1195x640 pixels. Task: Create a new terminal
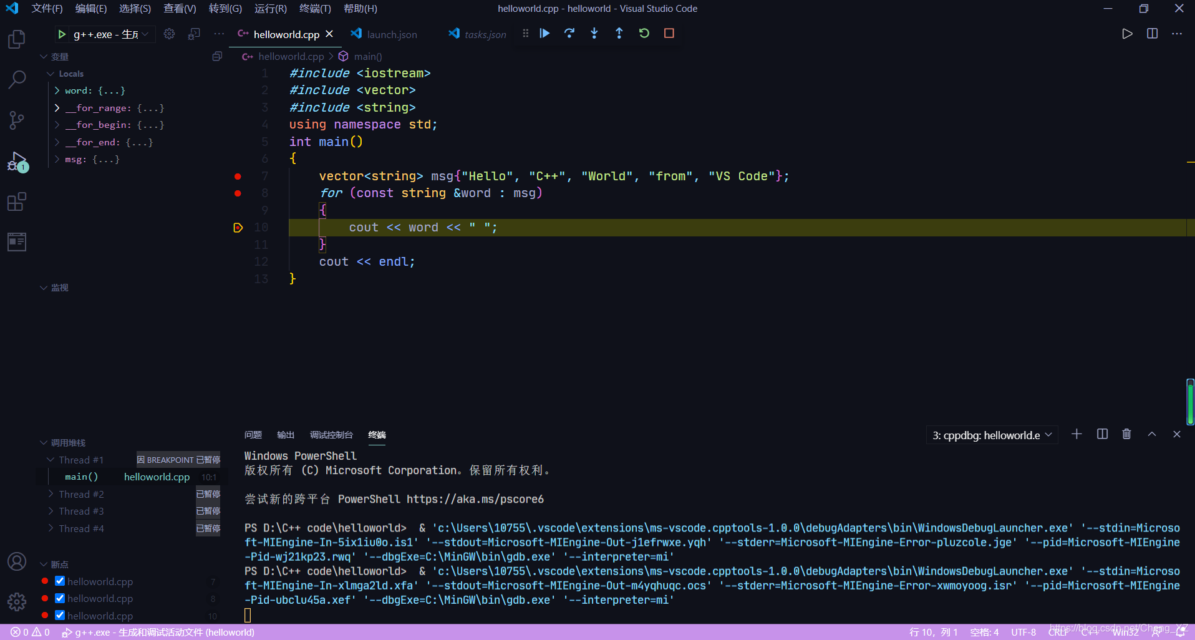point(1076,434)
